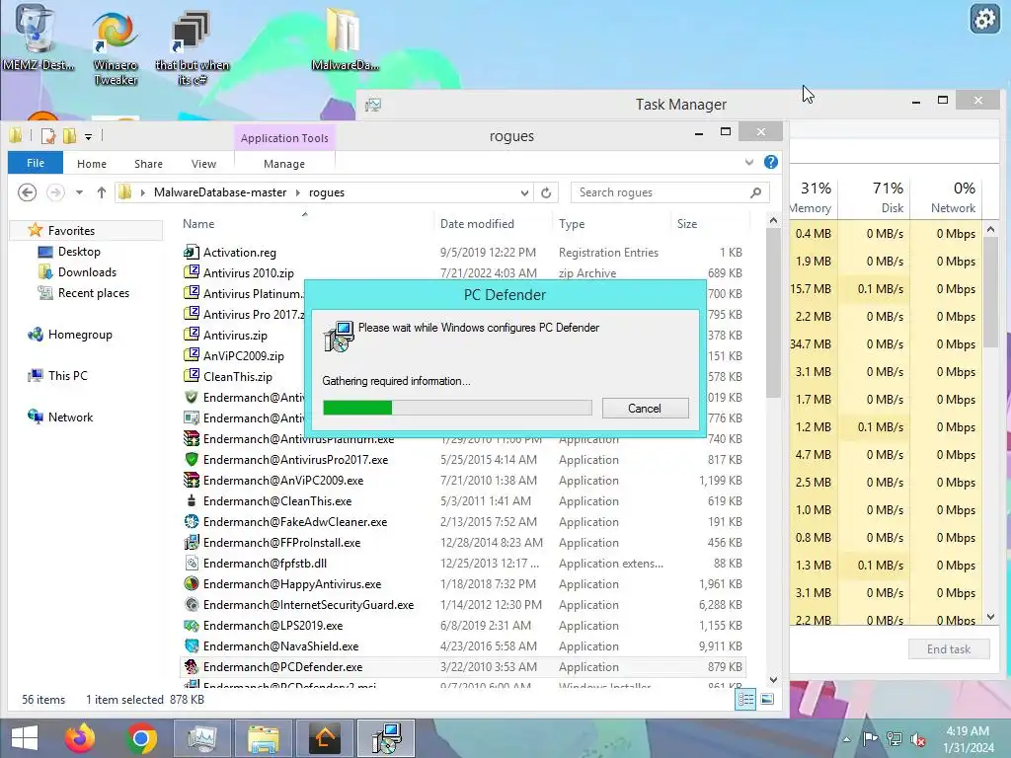Switch to Large icons view layout icon
This screenshot has width=1011, height=758.
pos(767,700)
